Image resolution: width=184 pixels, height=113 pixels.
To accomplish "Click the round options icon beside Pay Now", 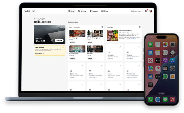I will (x=52, y=40).
